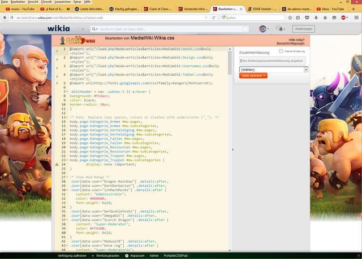Open the Firefox hamburger menu
The height and width of the screenshot is (259, 362).
click(356, 17)
